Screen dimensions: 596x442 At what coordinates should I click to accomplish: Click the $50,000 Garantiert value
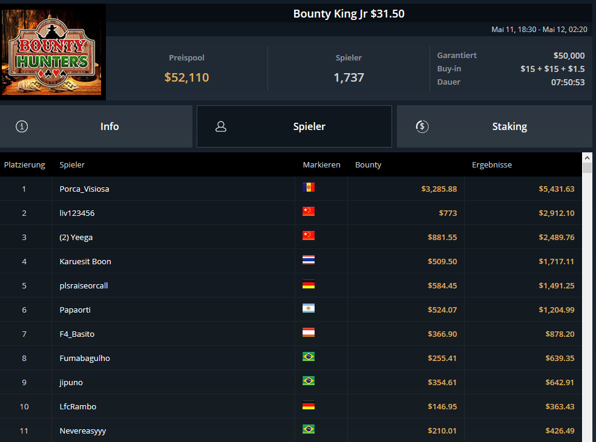point(569,56)
